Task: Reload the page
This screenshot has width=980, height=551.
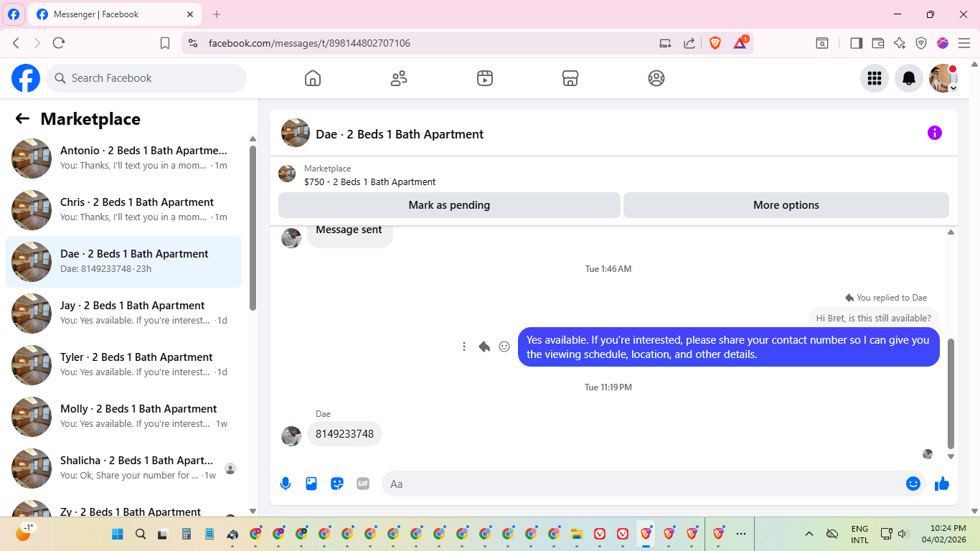Action: click(x=59, y=43)
